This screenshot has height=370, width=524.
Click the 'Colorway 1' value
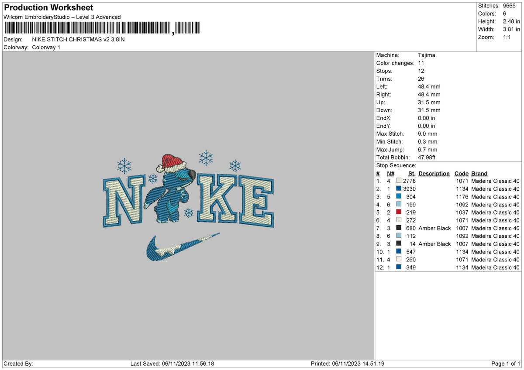click(x=46, y=47)
